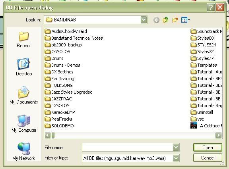The image size is (229, 169).
Task: Click the Open button
Action: 208,148
